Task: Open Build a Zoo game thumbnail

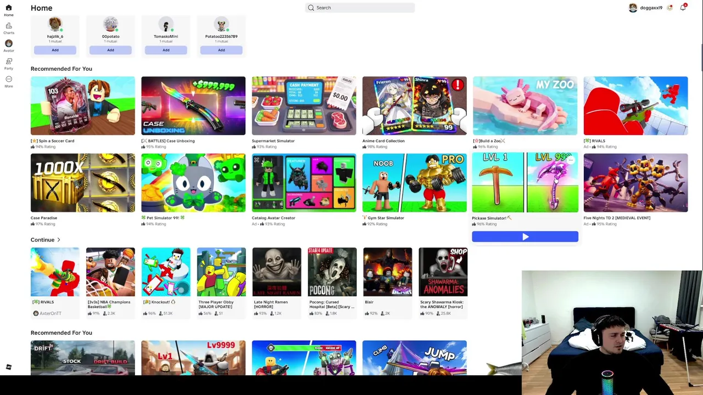Action: pos(525,106)
